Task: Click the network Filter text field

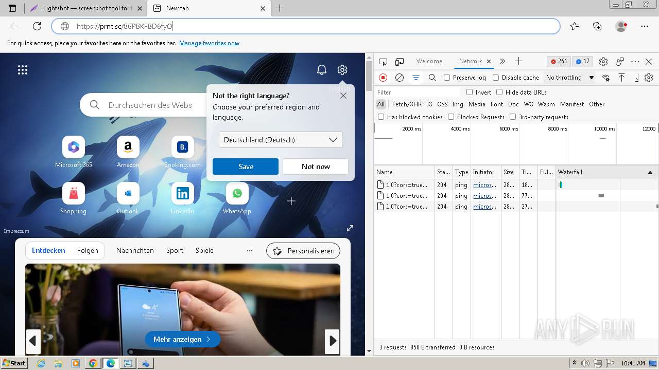Action: coord(418,92)
